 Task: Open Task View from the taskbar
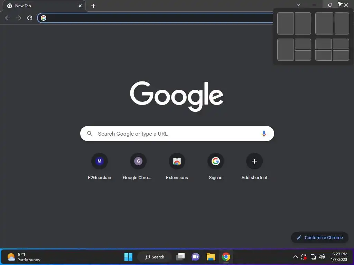[180, 257]
